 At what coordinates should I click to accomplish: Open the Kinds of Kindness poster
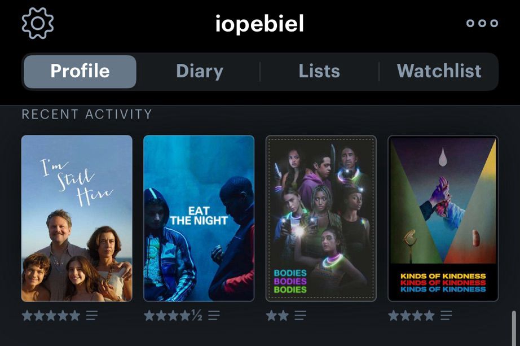[443, 218]
